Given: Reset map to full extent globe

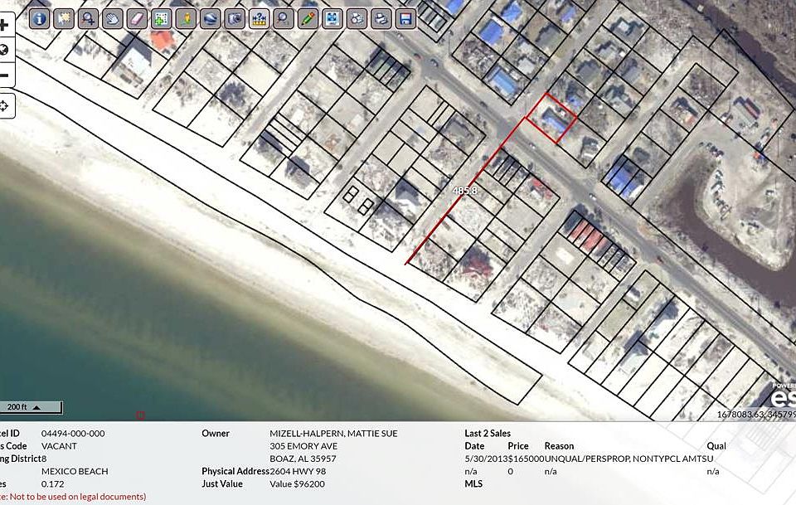Looking at the screenshot, I should tap(4, 51).
